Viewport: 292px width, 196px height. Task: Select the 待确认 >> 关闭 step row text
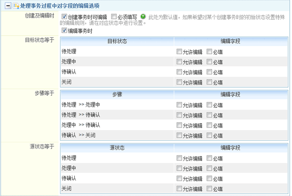(x=79, y=135)
